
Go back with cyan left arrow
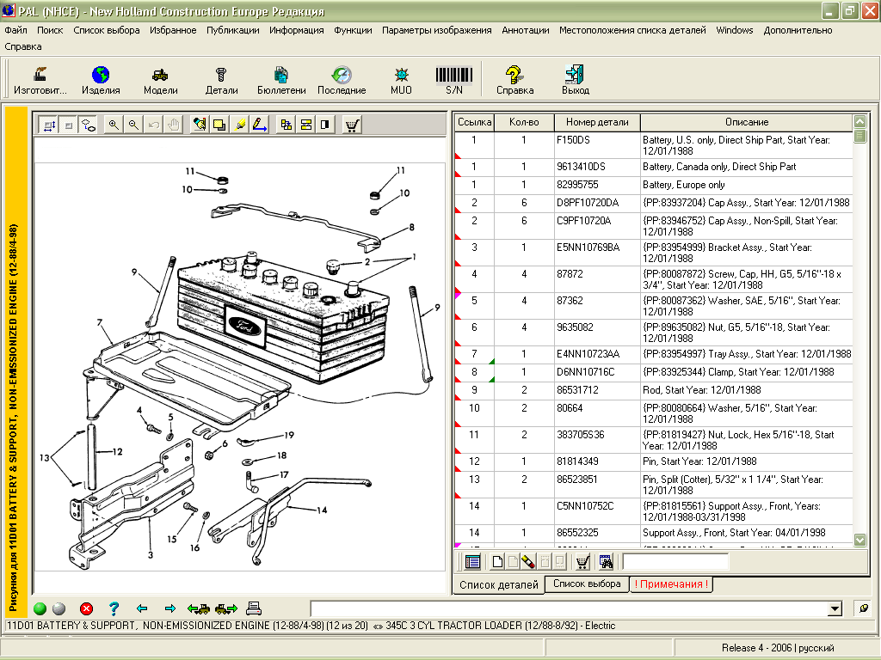pyautogui.click(x=142, y=608)
